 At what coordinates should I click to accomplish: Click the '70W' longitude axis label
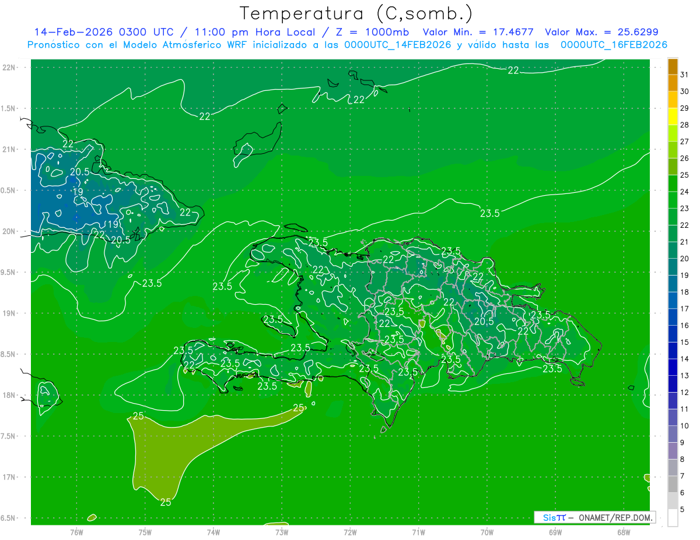point(487,532)
